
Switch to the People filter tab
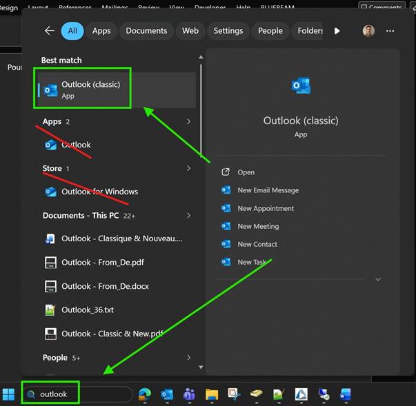(x=270, y=31)
